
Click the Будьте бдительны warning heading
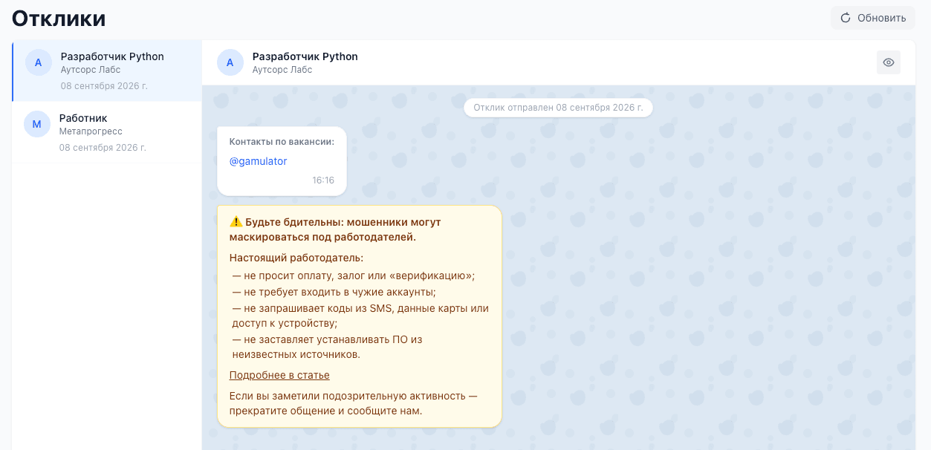click(x=335, y=229)
